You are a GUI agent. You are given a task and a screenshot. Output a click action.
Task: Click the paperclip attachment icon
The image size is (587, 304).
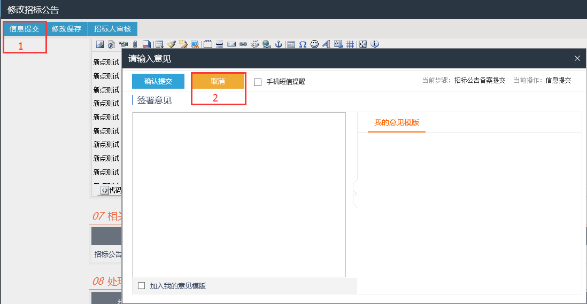pyautogui.click(x=135, y=44)
